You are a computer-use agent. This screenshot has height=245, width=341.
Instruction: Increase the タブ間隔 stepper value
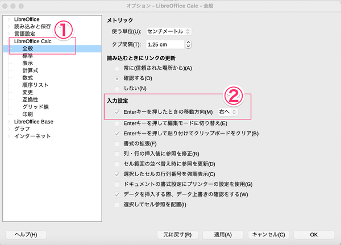point(188,43)
